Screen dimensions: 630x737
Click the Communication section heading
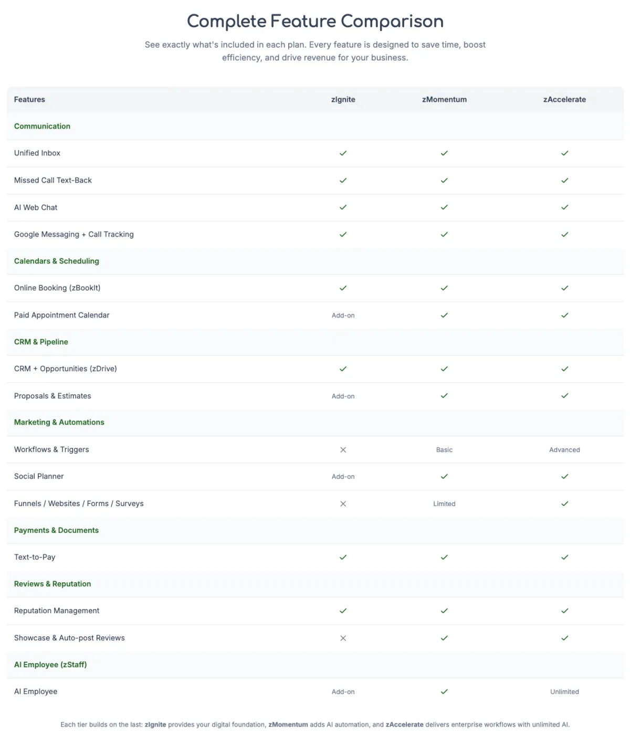42,127
